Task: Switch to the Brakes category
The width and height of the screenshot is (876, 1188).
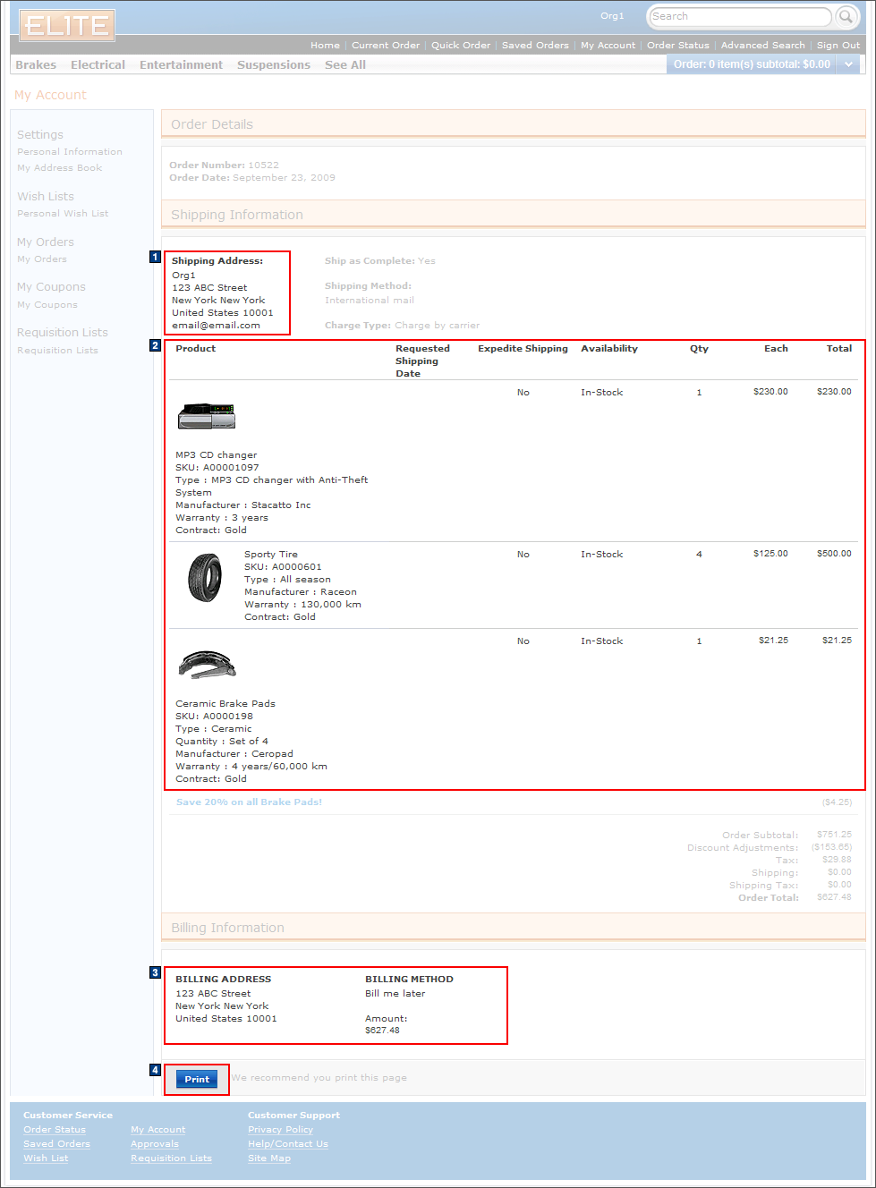Action: [x=35, y=64]
